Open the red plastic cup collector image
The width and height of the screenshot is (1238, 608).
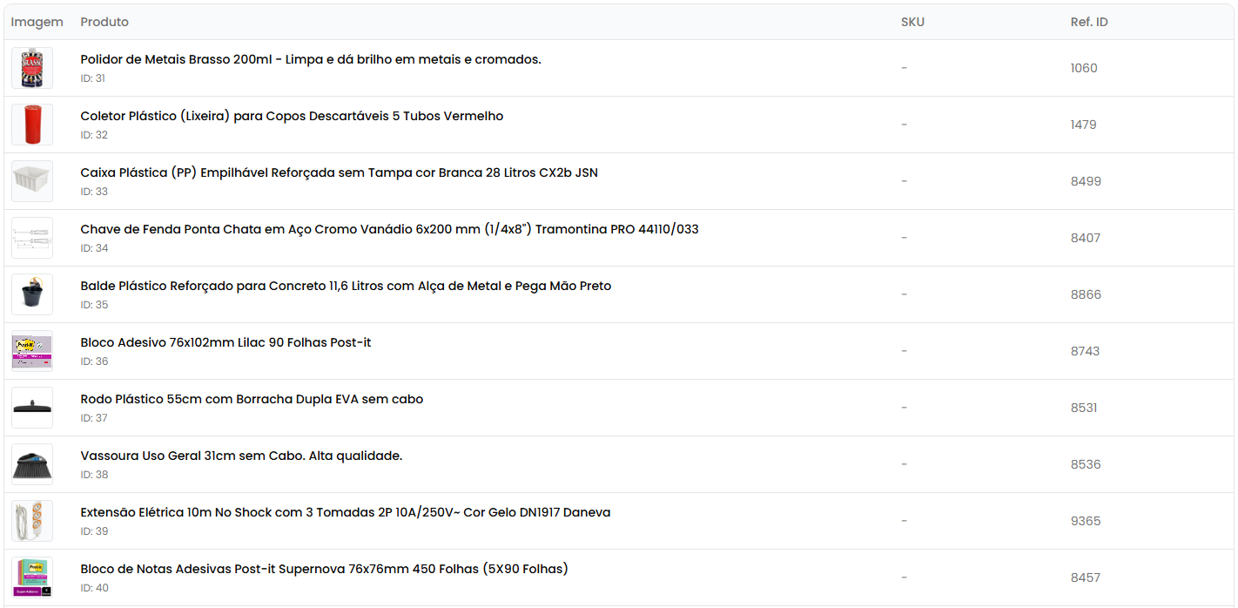click(32, 125)
